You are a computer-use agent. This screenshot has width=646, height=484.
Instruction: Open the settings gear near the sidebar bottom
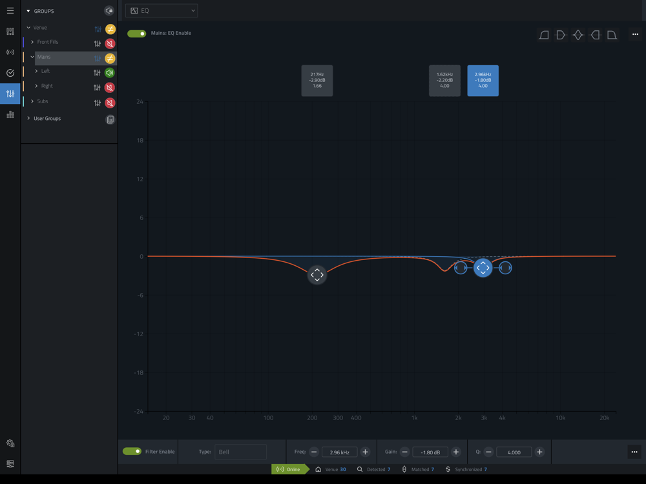(10, 443)
